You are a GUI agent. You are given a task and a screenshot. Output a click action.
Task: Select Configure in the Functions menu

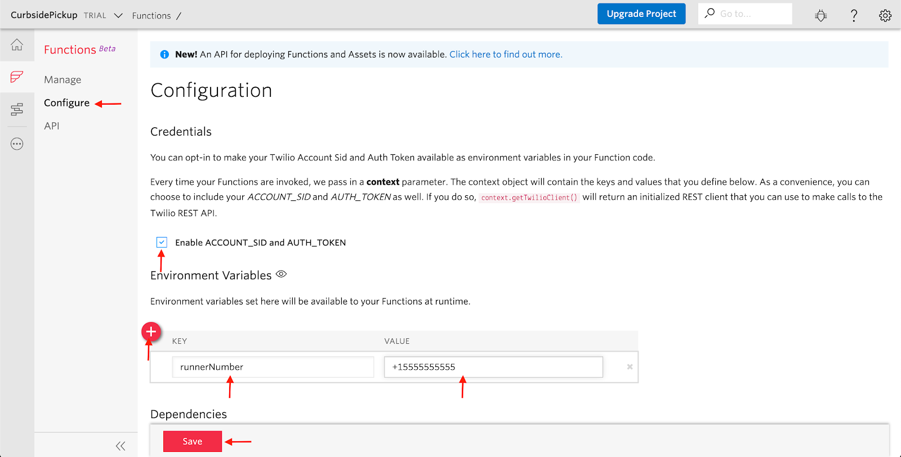click(66, 103)
